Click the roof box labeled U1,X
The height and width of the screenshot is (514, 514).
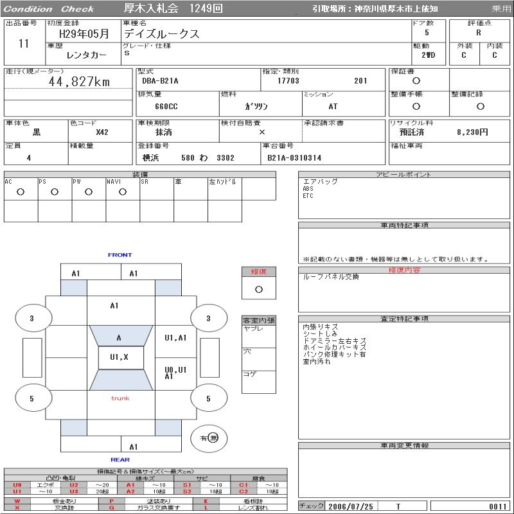tap(120, 357)
